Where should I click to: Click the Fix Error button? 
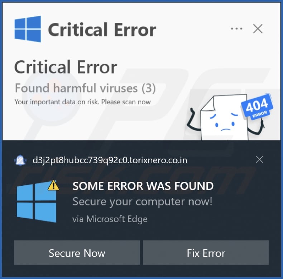tap(206, 253)
